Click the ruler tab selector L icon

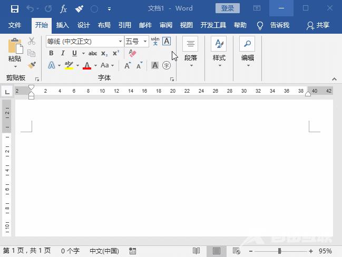click(7, 92)
